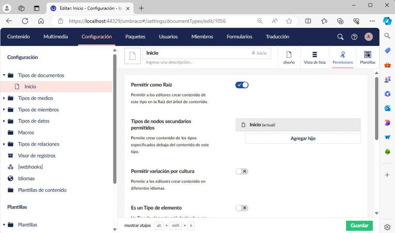The width and height of the screenshot is (395, 233).
Task: Open the Formularios section
Action: pos(239,37)
